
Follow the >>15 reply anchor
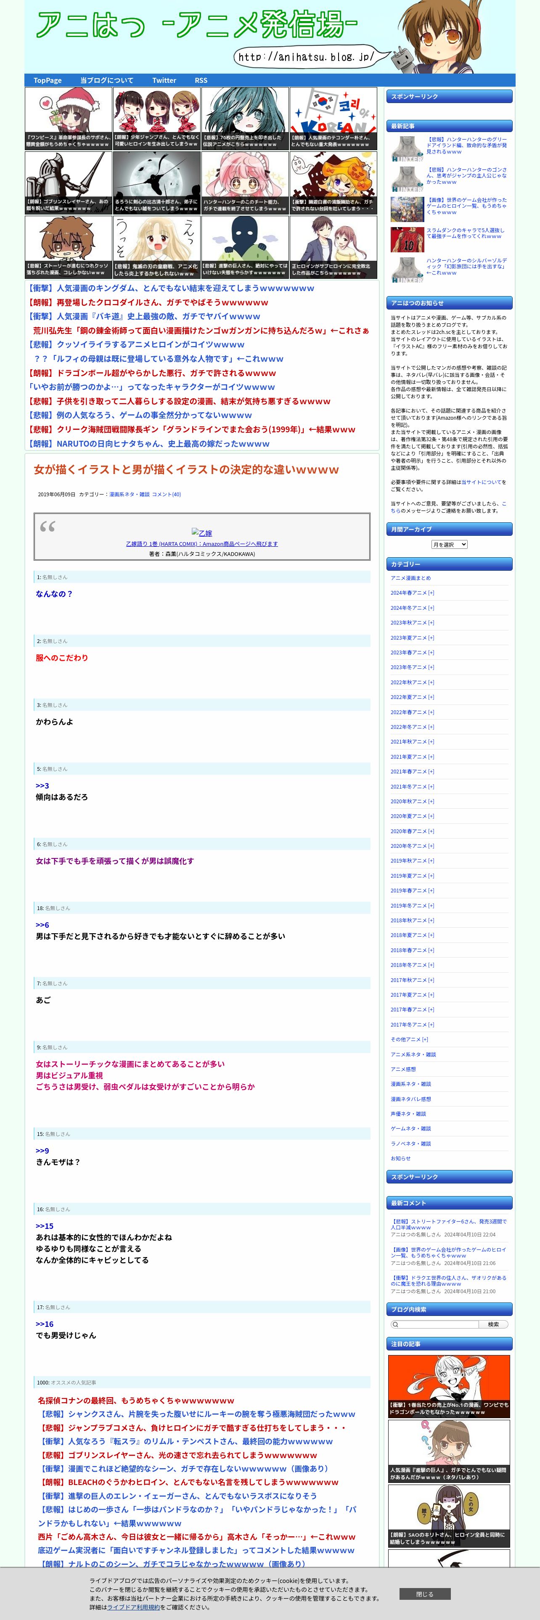coord(45,1226)
